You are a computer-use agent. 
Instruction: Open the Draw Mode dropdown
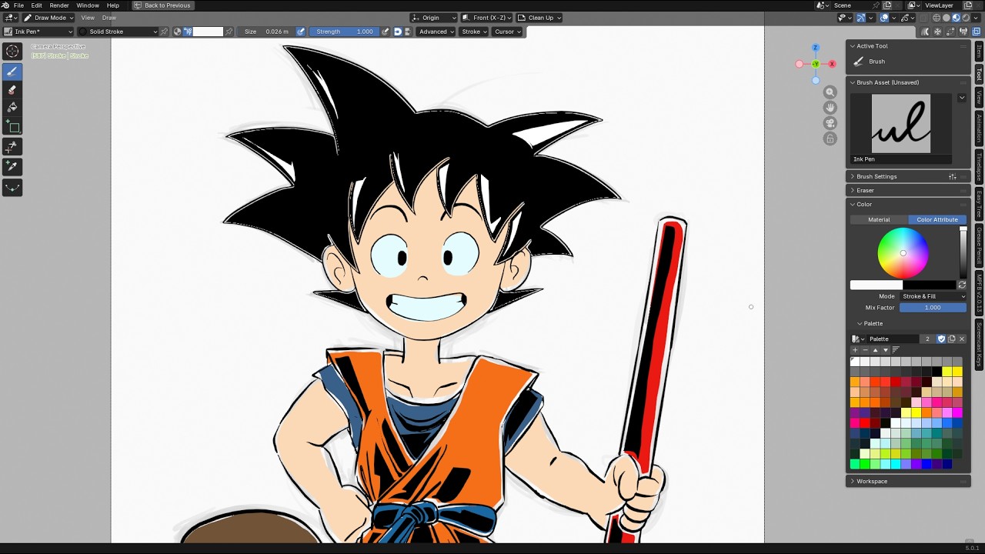point(48,18)
